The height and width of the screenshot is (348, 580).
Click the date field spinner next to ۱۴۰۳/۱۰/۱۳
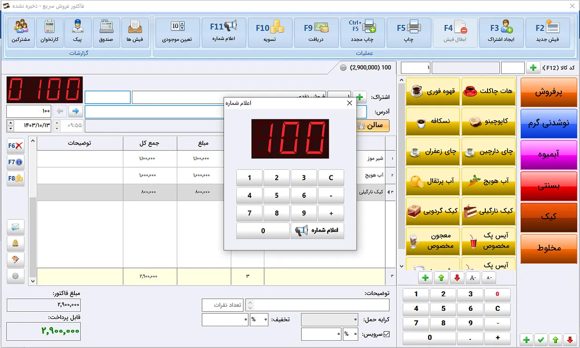click(x=10, y=126)
